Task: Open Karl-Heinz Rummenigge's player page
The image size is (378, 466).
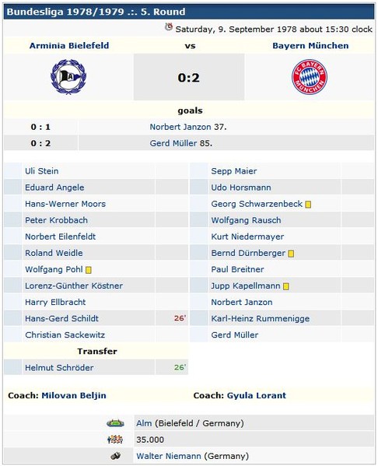Action: 261,319
